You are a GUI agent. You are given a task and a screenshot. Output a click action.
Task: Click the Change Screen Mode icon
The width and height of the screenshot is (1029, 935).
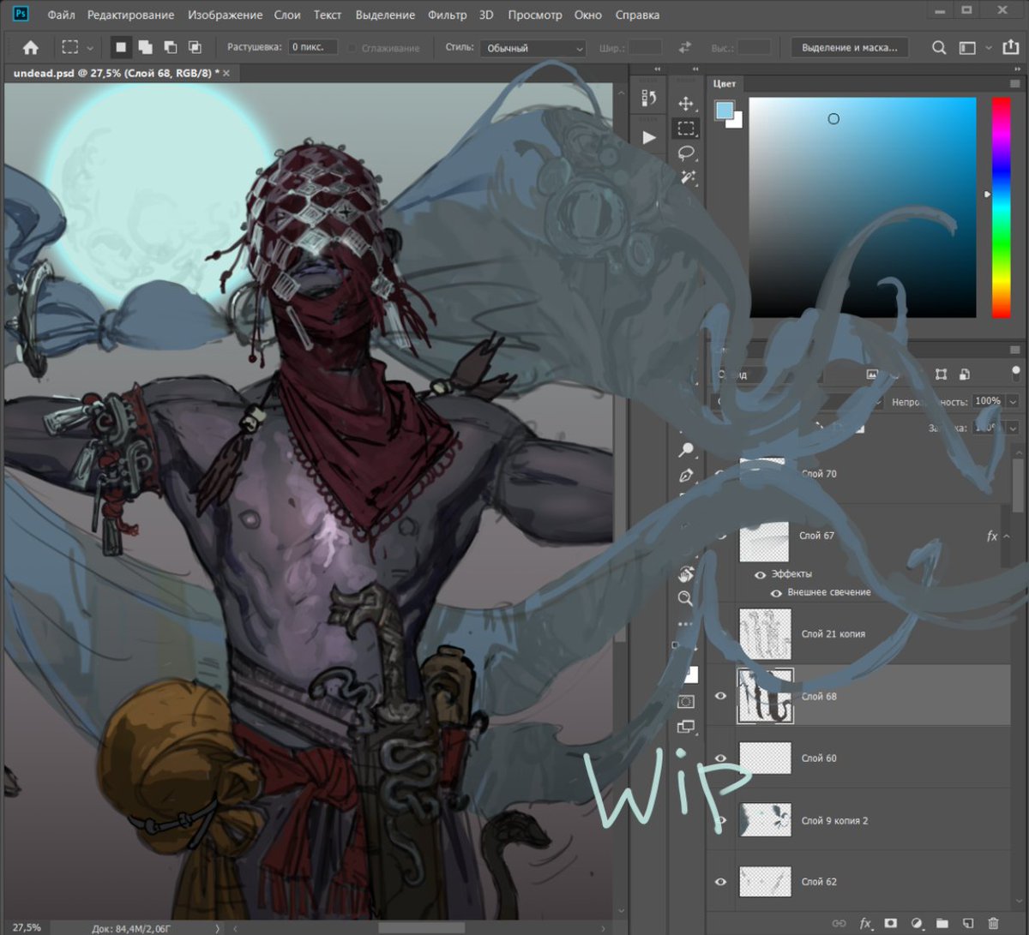pos(686,727)
